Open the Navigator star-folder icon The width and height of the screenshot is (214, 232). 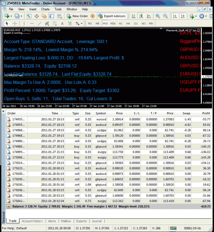[x=44, y=16]
